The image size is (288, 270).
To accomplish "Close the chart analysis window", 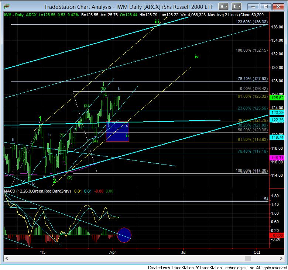I will click(278, 7).
